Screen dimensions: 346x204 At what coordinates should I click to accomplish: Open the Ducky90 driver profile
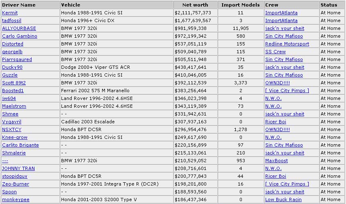pyautogui.click(x=12, y=67)
